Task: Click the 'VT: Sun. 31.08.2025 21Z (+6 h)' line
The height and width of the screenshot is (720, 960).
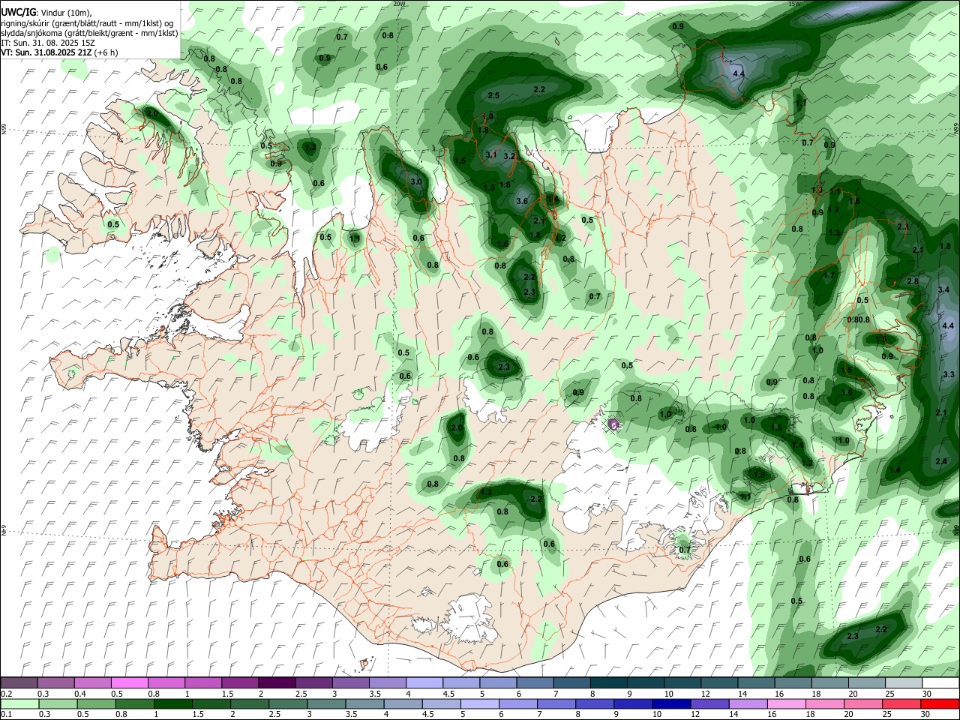Action: (x=58, y=53)
